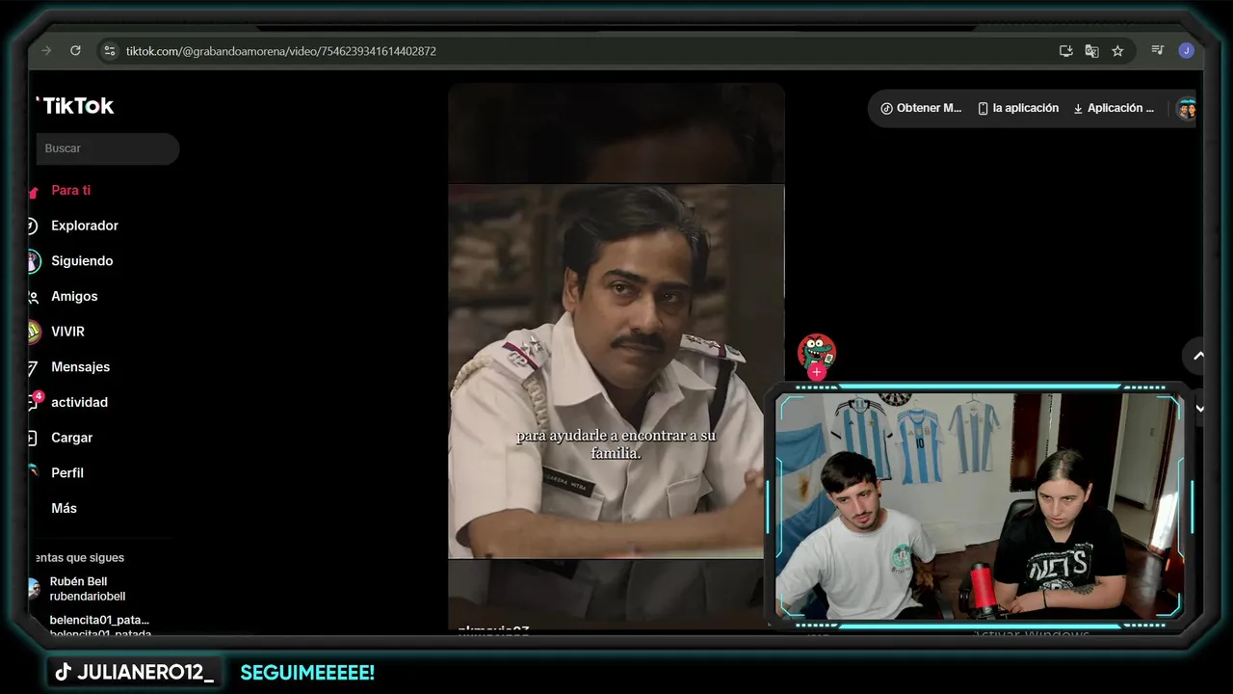Click la aplicación phone button
The width and height of the screenshot is (1233, 694).
tap(1018, 108)
